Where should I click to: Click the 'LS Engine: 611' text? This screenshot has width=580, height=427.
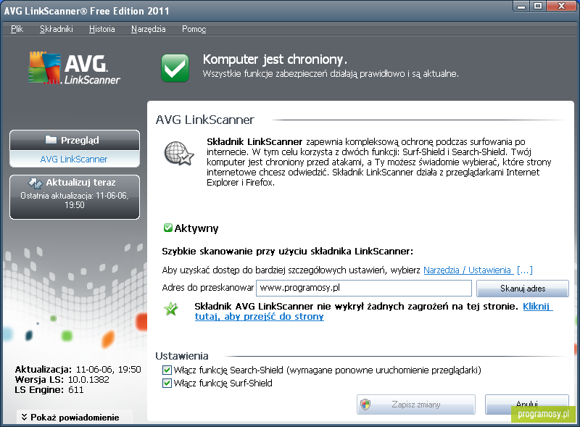[x=49, y=389]
